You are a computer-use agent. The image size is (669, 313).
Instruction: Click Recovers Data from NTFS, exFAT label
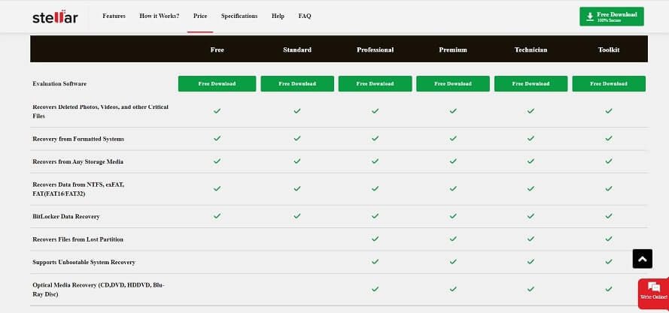click(x=78, y=189)
